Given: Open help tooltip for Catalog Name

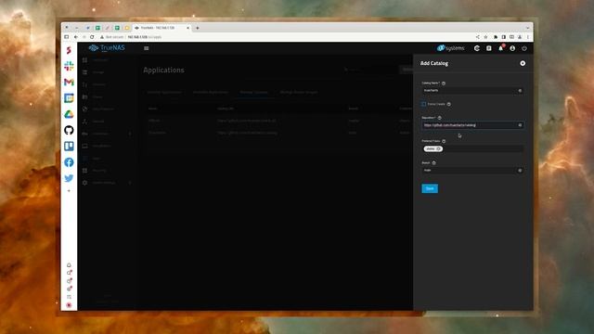Looking at the screenshot, I should (444, 83).
